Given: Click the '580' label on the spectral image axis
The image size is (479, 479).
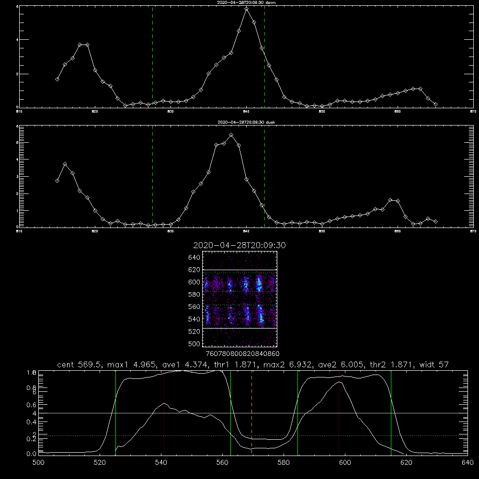Looking at the screenshot, I should click(194, 295).
